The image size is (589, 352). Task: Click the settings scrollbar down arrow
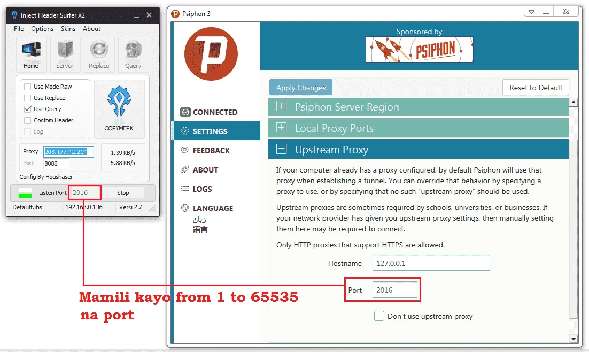point(573,339)
